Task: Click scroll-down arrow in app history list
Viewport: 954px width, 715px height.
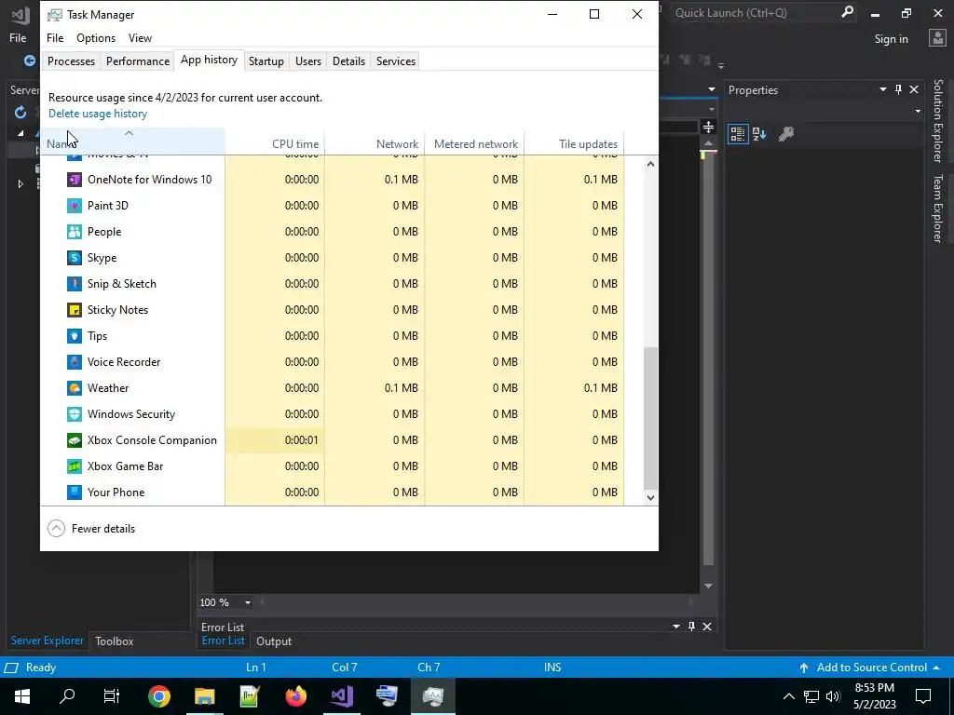Action: point(650,497)
